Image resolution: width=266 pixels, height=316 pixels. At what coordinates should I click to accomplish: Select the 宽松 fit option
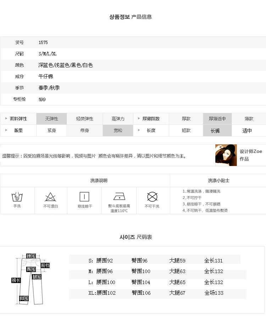pyautogui.click(x=118, y=131)
